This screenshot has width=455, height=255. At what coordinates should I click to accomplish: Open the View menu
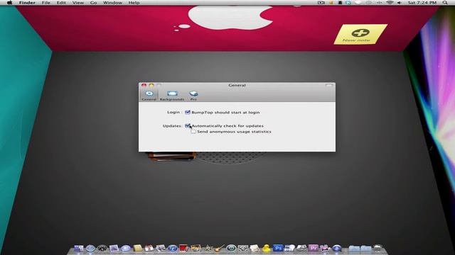pos(77,3)
